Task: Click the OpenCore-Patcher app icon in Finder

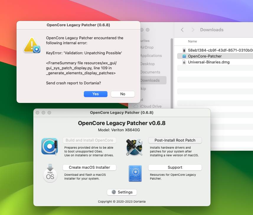Action: (184, 56)
